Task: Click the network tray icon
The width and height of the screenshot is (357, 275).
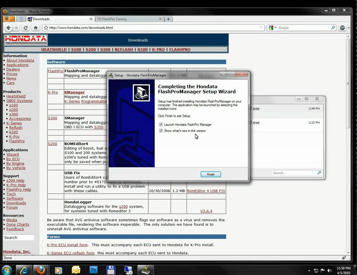Action: [316, 270]
